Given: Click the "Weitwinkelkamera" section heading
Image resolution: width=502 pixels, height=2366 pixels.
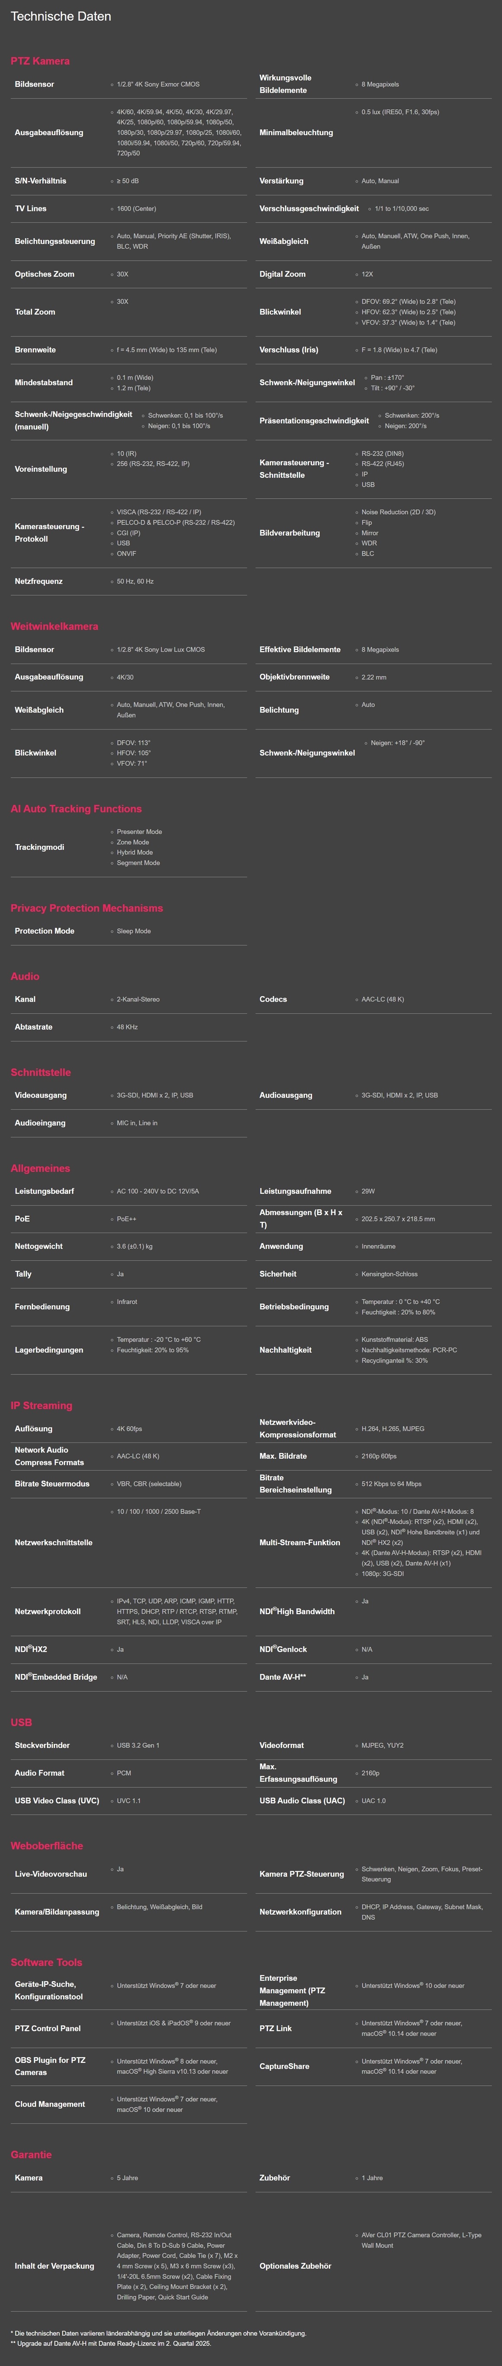Looking at the screenshot, I should click(54, 626).
